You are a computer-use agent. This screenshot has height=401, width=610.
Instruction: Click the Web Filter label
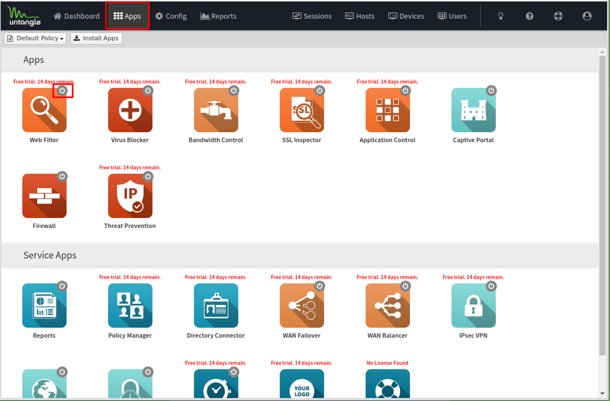coord(44,140)
